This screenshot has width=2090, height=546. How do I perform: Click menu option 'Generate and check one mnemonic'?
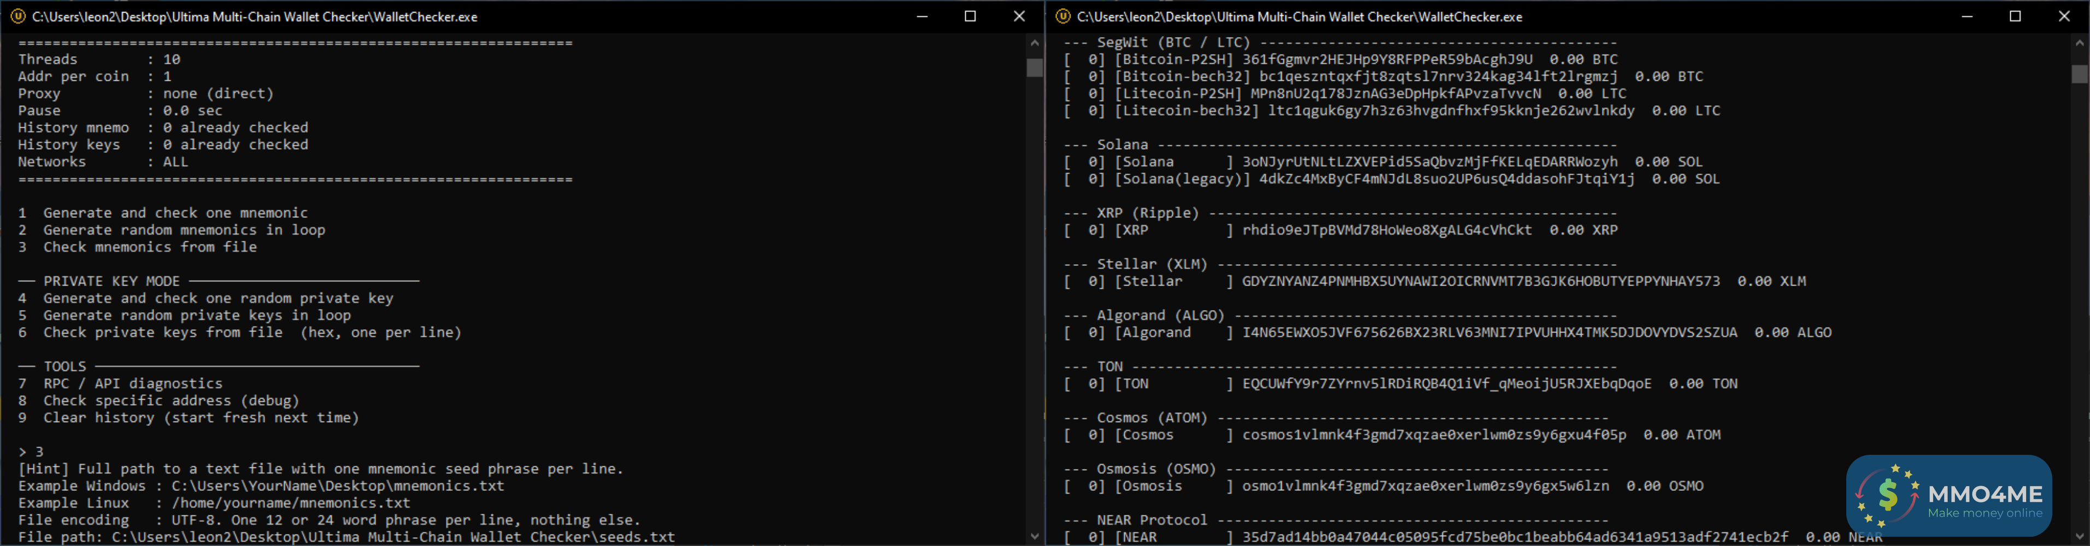[163, 212]
